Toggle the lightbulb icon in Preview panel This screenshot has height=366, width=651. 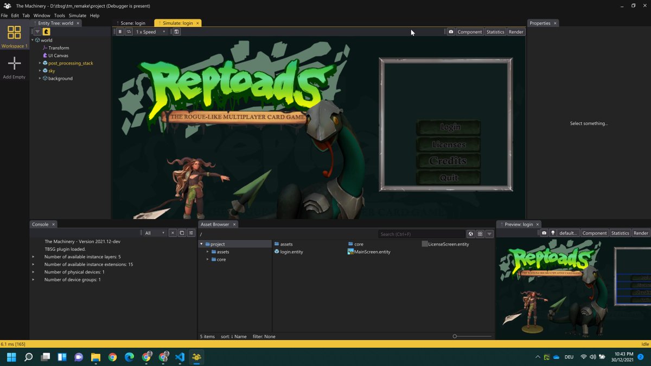click(553, 233)
